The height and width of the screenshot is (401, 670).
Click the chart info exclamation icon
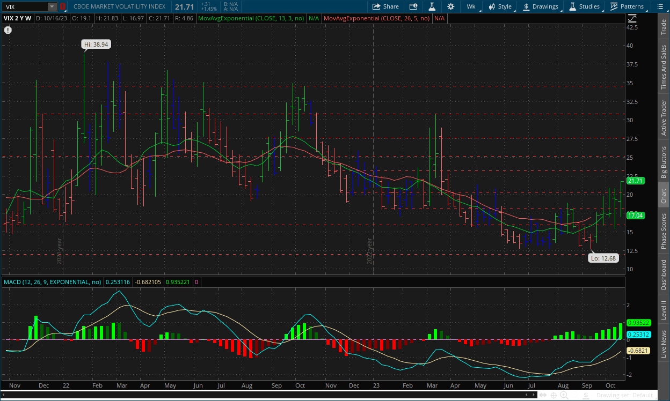(x=8, y=30)
